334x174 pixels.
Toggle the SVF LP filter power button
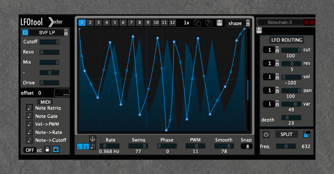point(25,33)
